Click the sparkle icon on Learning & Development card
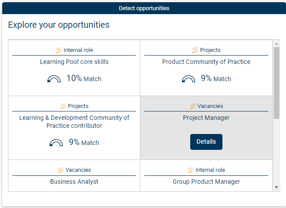This screenshot has width=286, height=208. click(x=63, y=106)
